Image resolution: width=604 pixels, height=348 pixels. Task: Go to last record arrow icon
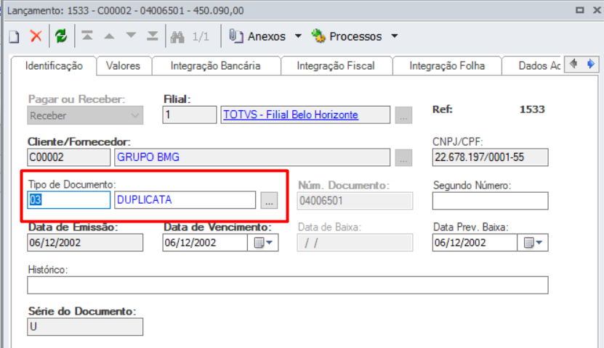coord(153,36)
